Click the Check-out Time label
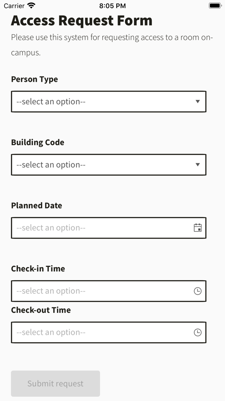The height and width of the screenshot is (401, 225). 41,310
